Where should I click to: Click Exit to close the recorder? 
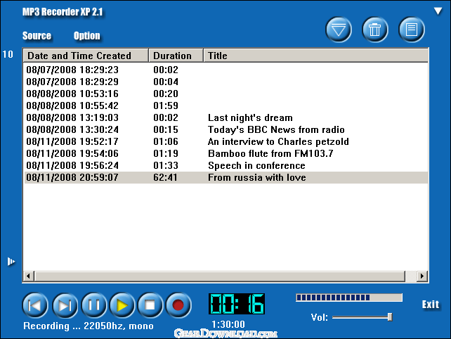tap(431, 305)
